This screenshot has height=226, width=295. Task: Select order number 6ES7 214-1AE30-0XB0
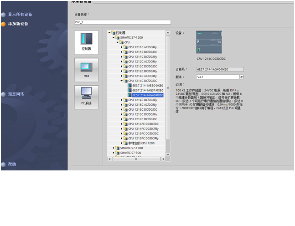(x=148, y=86)
